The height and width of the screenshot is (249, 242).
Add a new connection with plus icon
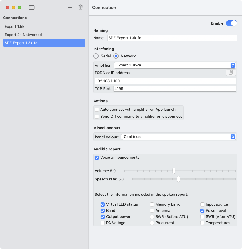(70, 8)
